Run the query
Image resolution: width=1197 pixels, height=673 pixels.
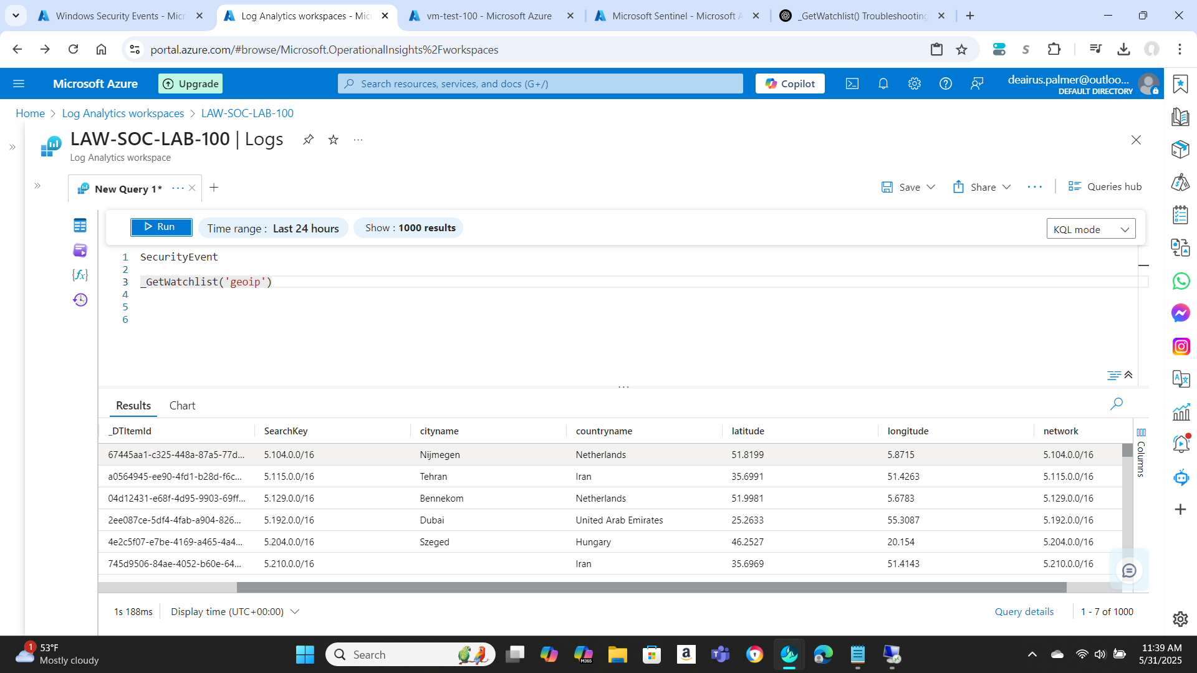click(x=161, y=227)
